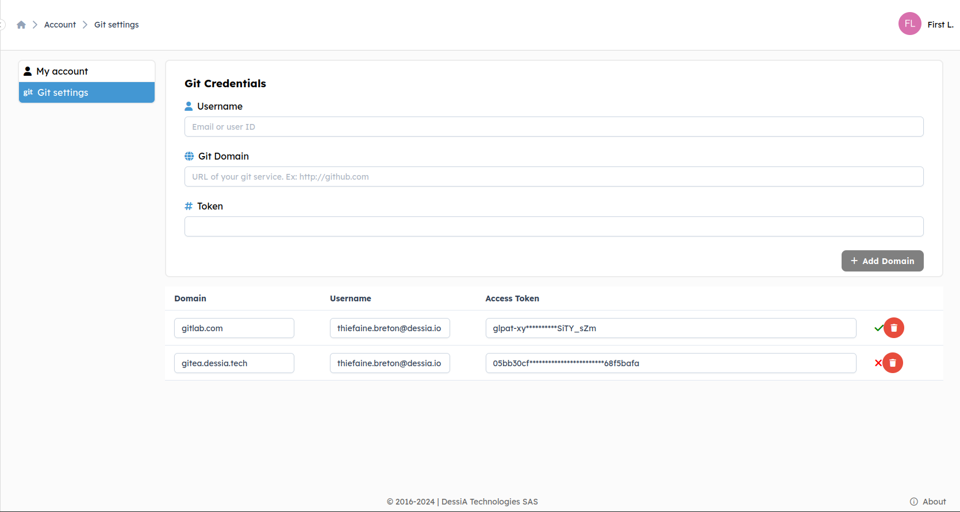Viewport: 960px width, 512px height.
Task: Click into the Git Domain URL field
Action: [x=554, y=177]
